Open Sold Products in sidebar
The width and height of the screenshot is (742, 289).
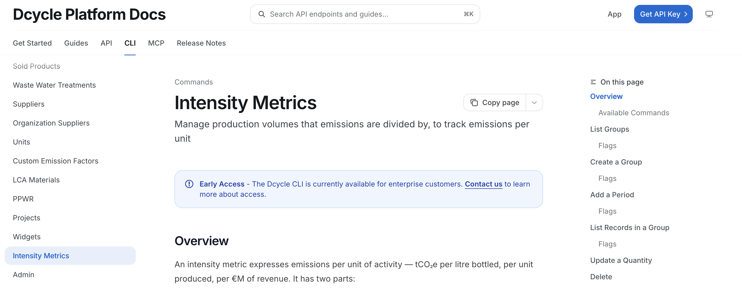click(x=36, y=66)
